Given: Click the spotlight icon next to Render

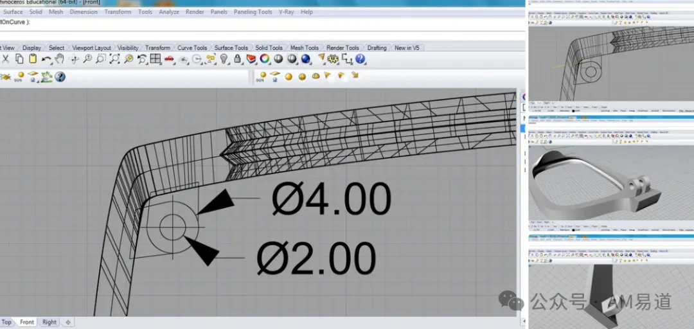Looking at the screenshot, I should [321, 58].
